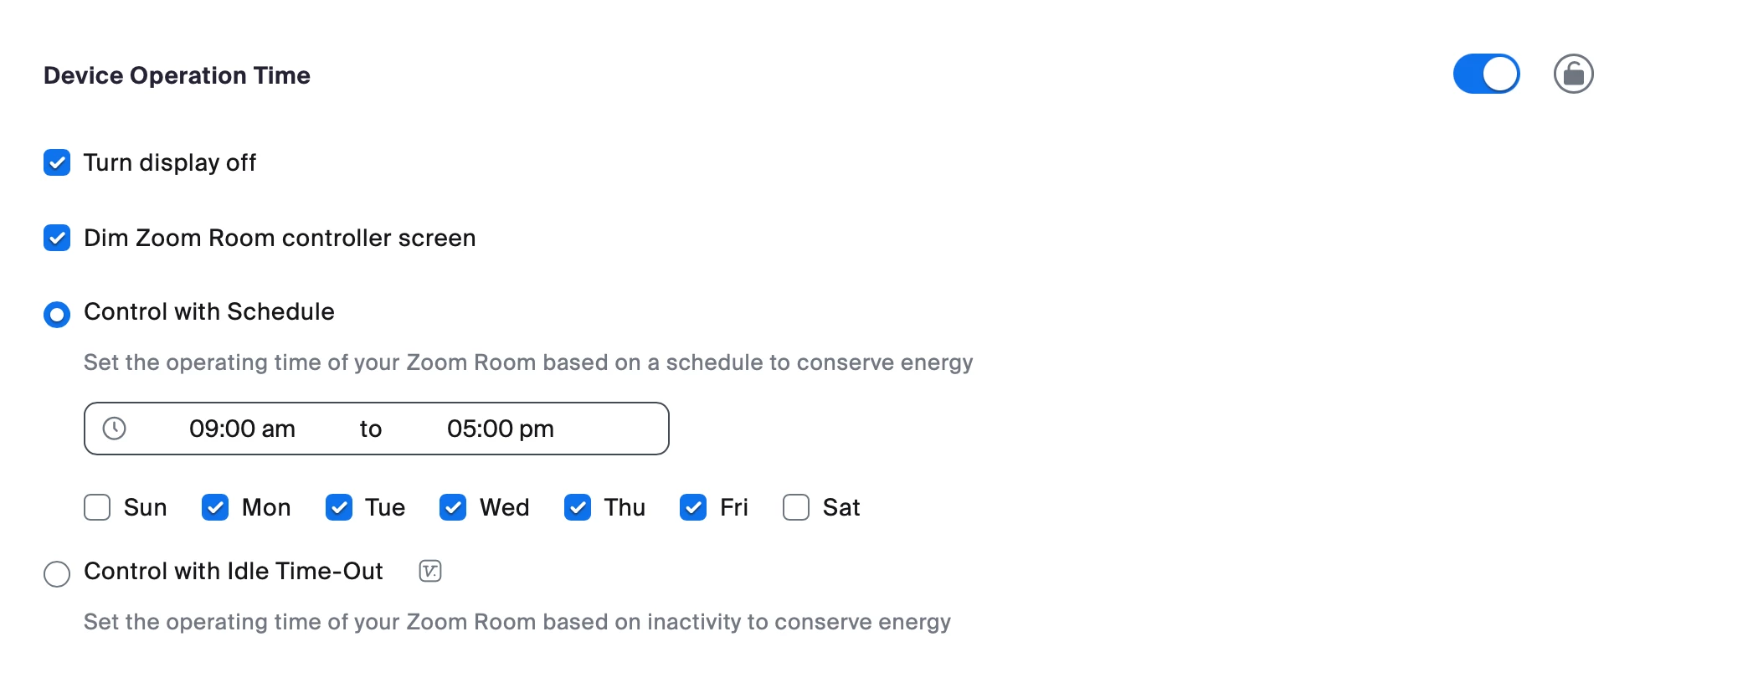
Task: Select Control with Schedule radio button
Action: click(x=57, y=315)
